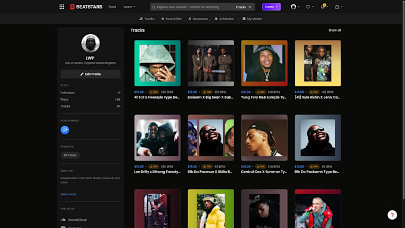Click the blue achievement badge icon
The width and height of the screenshot is (405, 228).
(x=65, y=130)
